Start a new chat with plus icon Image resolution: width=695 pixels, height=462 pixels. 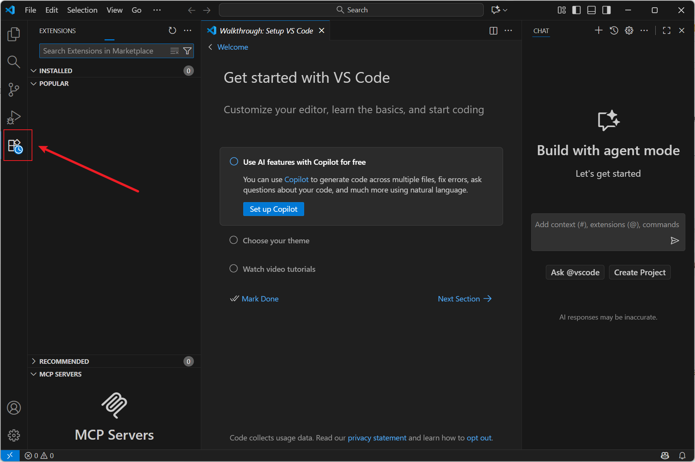pyautogui.click(x=599, y=30)
